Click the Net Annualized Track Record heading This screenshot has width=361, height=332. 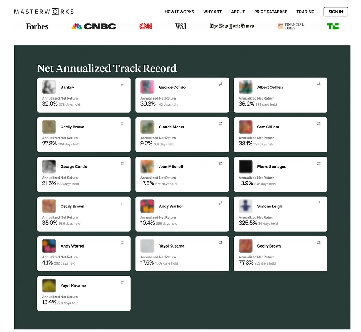(x=107, y=68)
